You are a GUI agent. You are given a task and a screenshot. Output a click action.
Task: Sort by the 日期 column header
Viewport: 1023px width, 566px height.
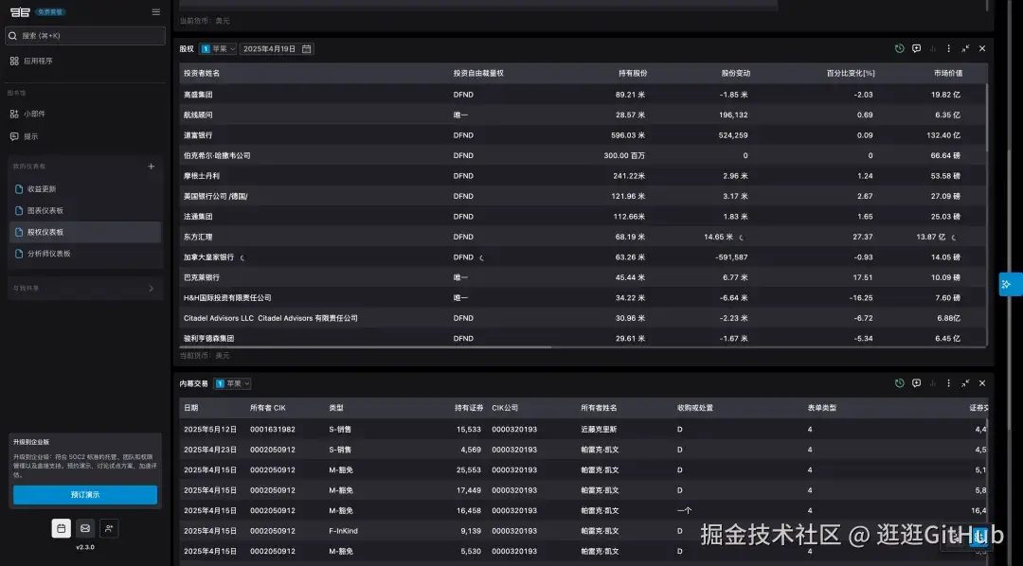(x=191, y=408)
